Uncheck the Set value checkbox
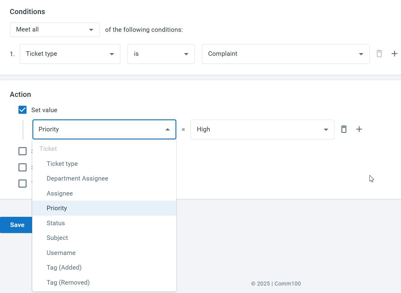This screenshot has height=293, width=401. 22,110
